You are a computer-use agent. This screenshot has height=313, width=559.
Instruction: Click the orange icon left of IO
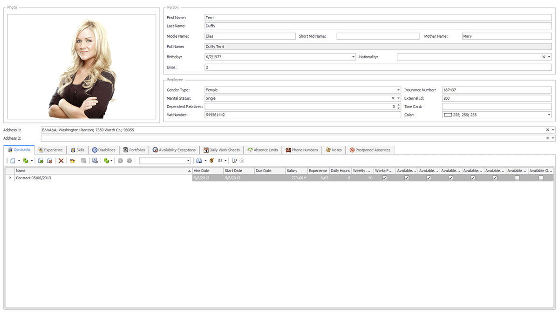[211, 160]
